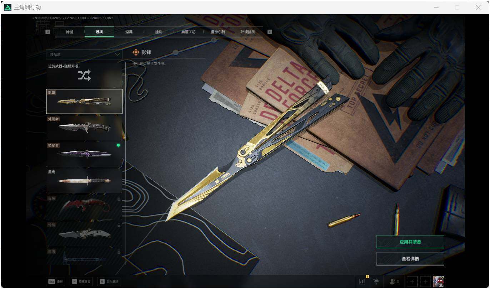Click the previous-tab key icon left of 枪械

(x=48, y=32)
